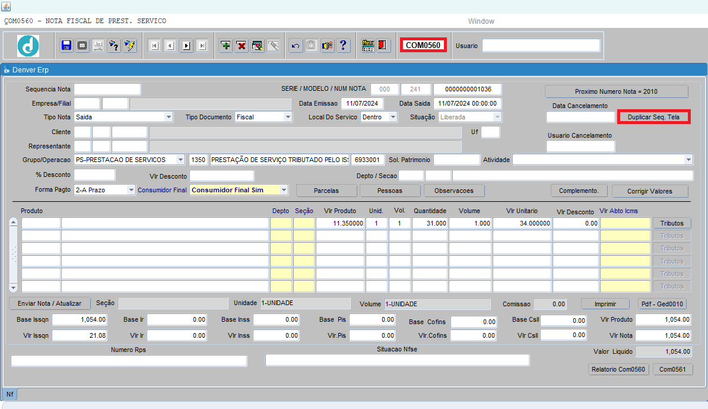Click the exit door icon
The height and width of the screenshot is (409, 708).
pyautogui.click(x=383, y=46)
